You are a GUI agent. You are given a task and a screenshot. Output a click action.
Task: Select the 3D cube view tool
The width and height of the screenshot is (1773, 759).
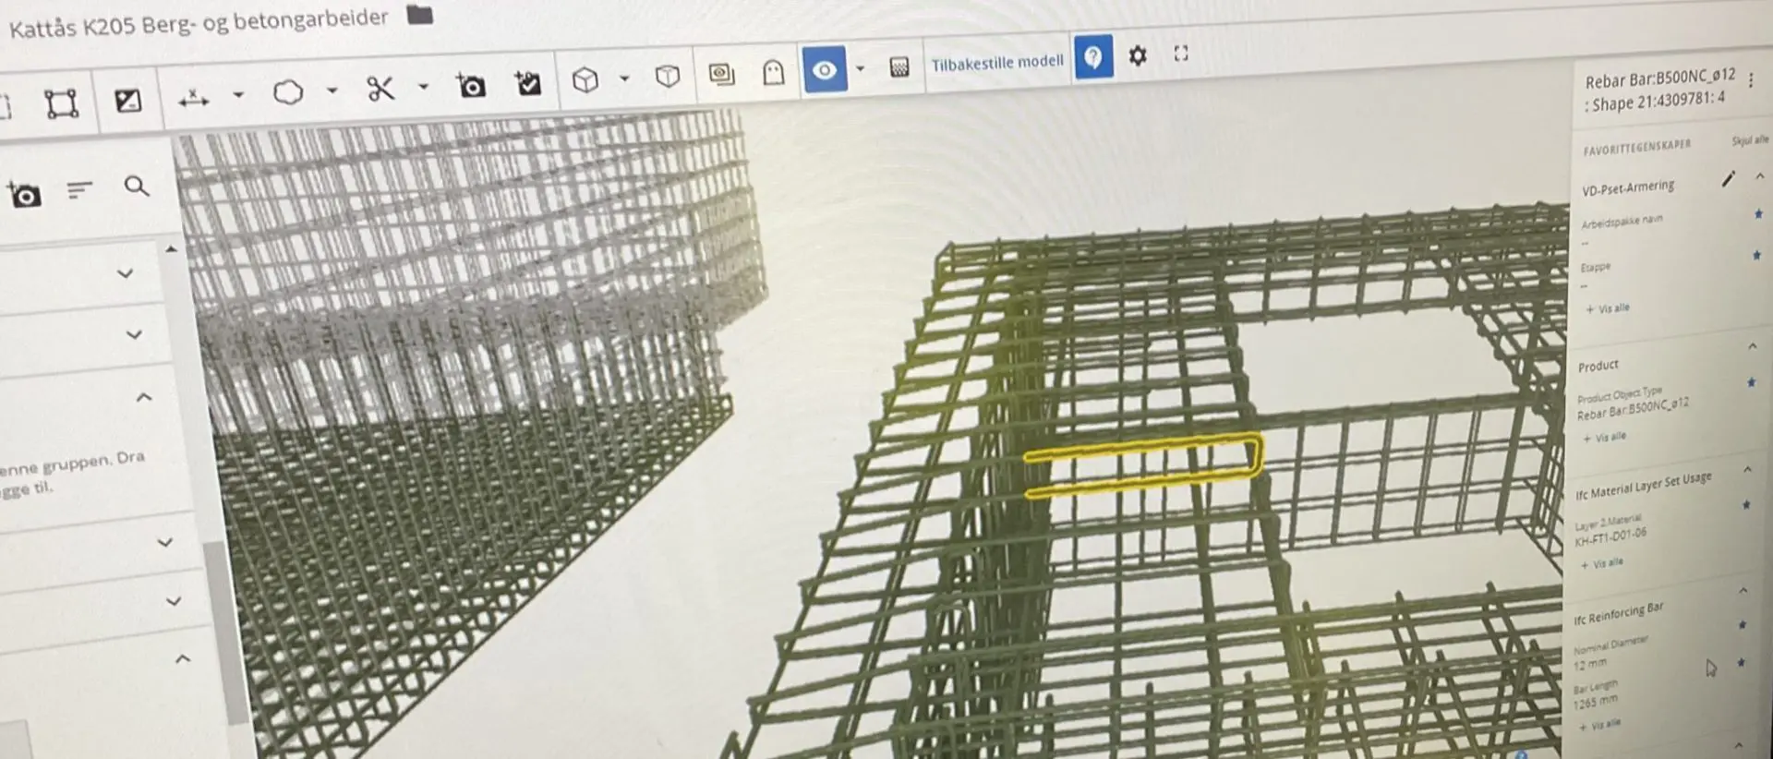pos(585,80)
